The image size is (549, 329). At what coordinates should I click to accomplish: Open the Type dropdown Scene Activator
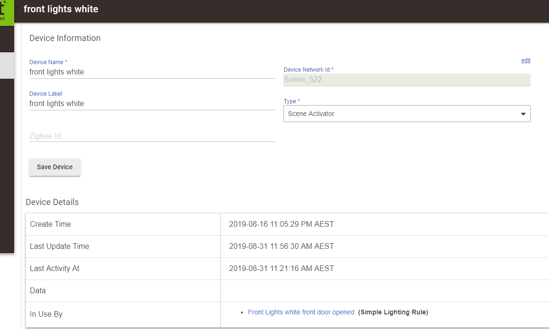[407, 114]
